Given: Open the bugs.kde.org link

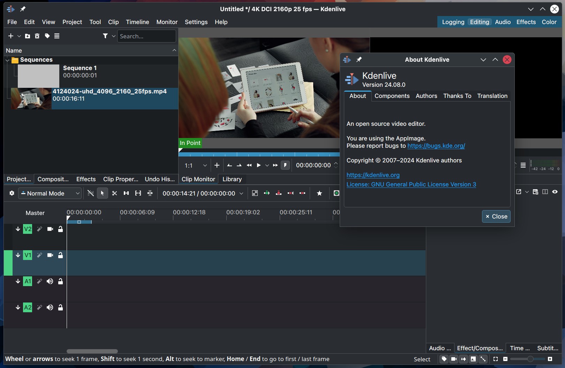Looking at the screenshot, I should (x=436, y=146).
